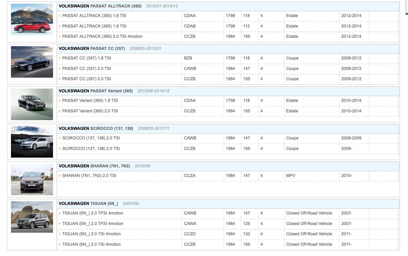Click the 2010/08-2014/12 date range text

153,91
